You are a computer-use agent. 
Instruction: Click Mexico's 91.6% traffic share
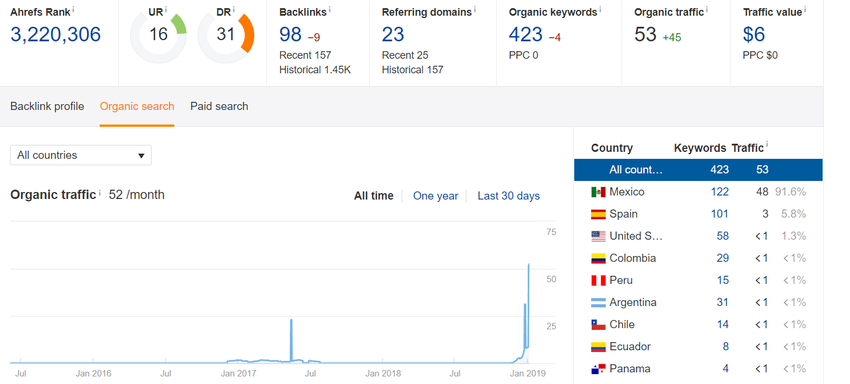[791, 192]
